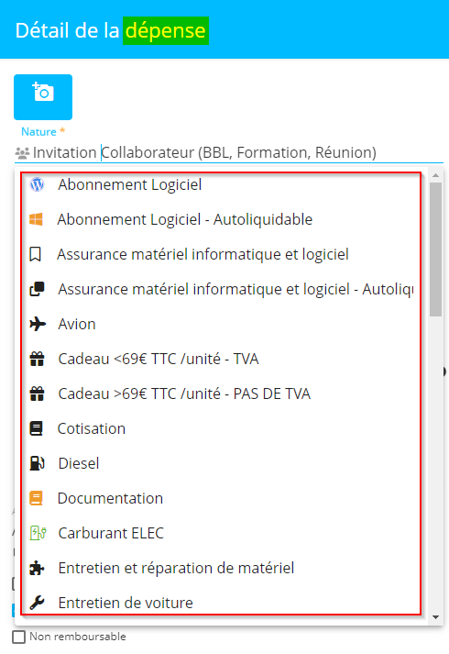The height and width of the screenshot is (654, 449).
Task: Click the airplane icon next to Avion
Action: point(38,324)
